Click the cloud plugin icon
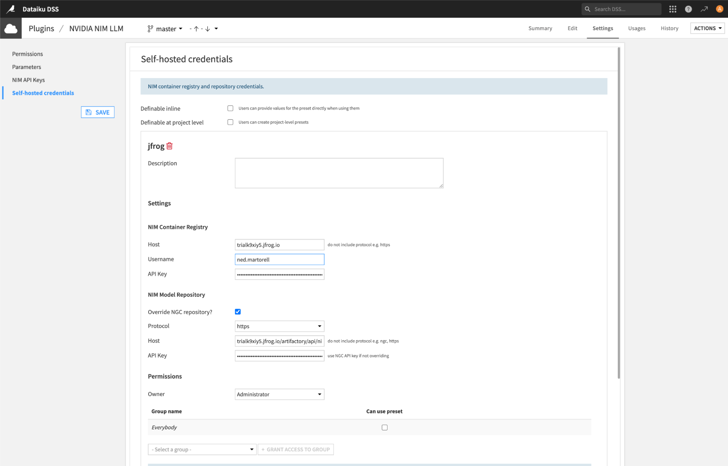728x466 pixels. (x=11, y=28)
